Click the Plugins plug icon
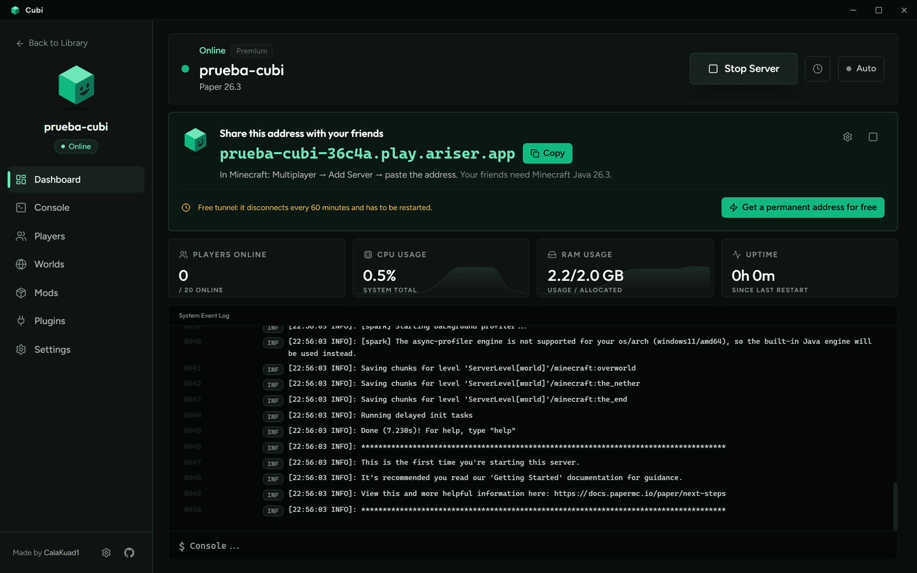Image resolution: width=917 pixels, height=573 pixels. click(x=21, y=321)
